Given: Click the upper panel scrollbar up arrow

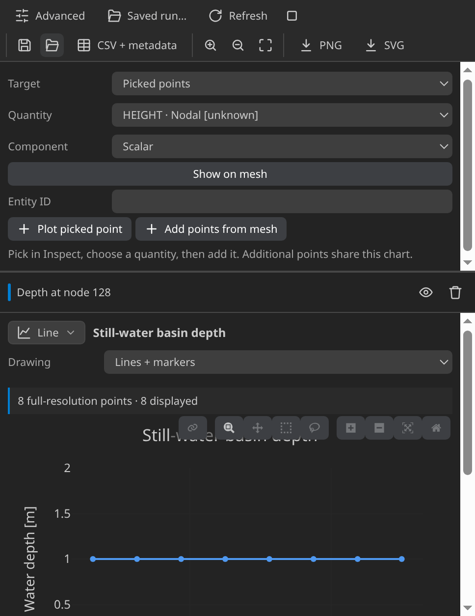Looking at the screenshot, I should coord(468,70).
